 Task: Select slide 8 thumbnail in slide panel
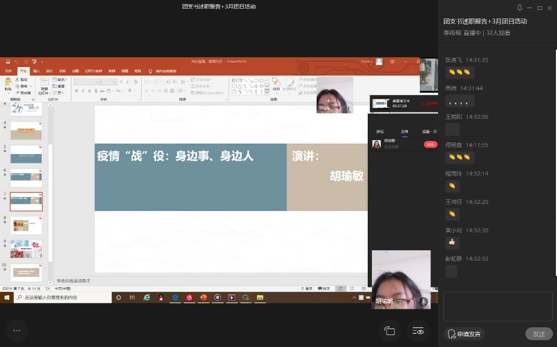coord(26,225)
